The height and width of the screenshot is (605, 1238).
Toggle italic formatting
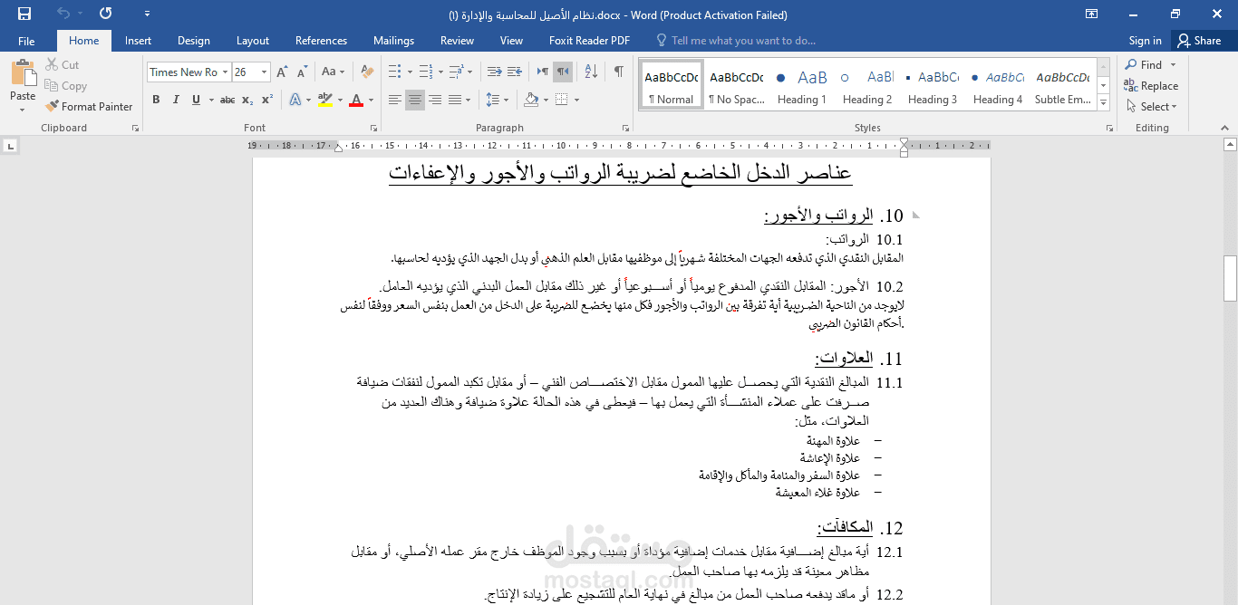tap(176, 100)
